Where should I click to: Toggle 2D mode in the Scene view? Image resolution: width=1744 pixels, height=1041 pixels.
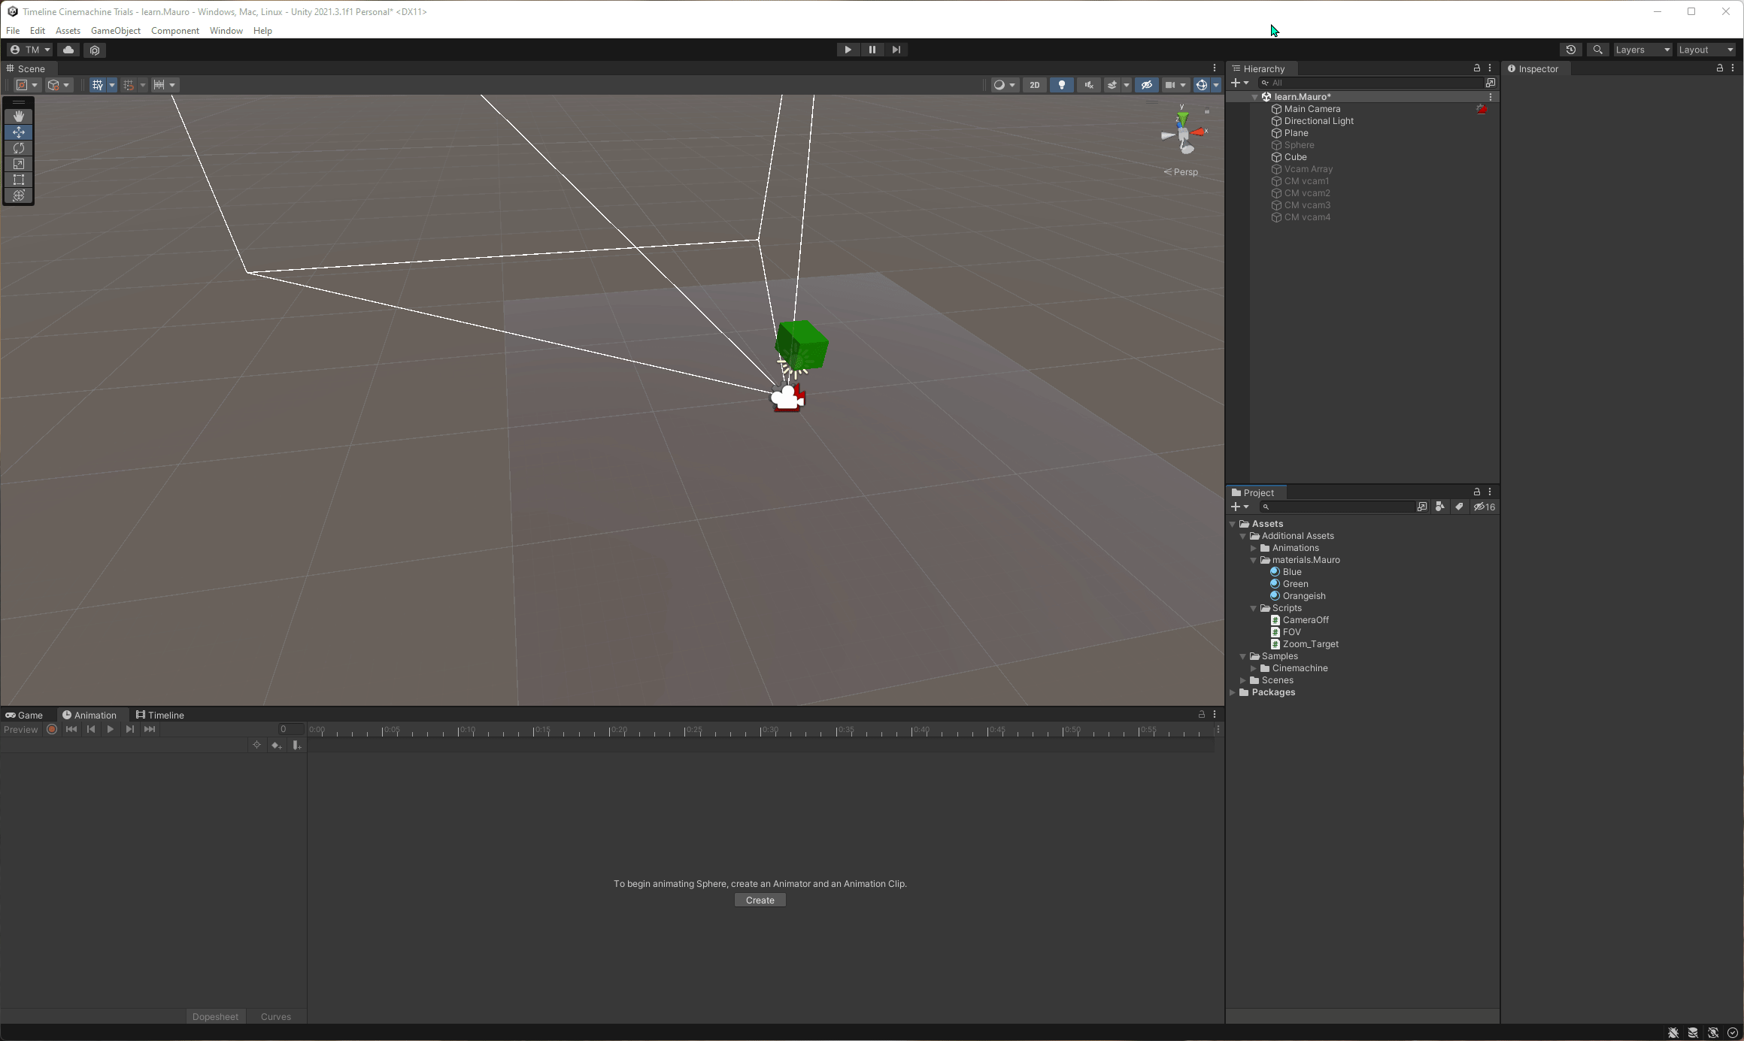(1034, 85)
